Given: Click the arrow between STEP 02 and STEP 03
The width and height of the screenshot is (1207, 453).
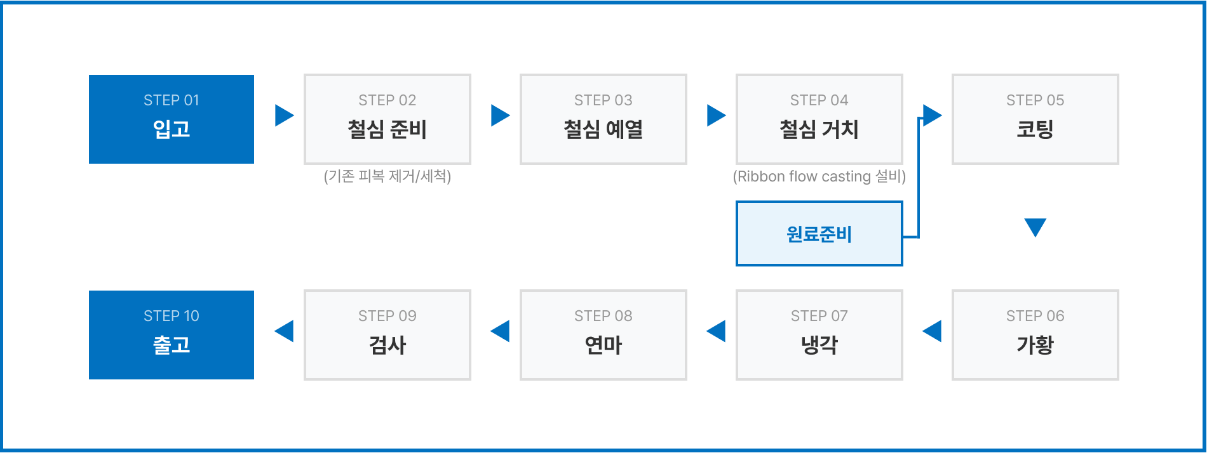Looking at the screenshot, I should pos(499,115).
